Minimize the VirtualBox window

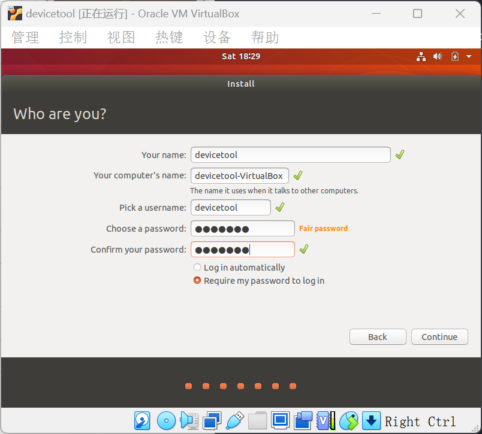pos(376,14)
